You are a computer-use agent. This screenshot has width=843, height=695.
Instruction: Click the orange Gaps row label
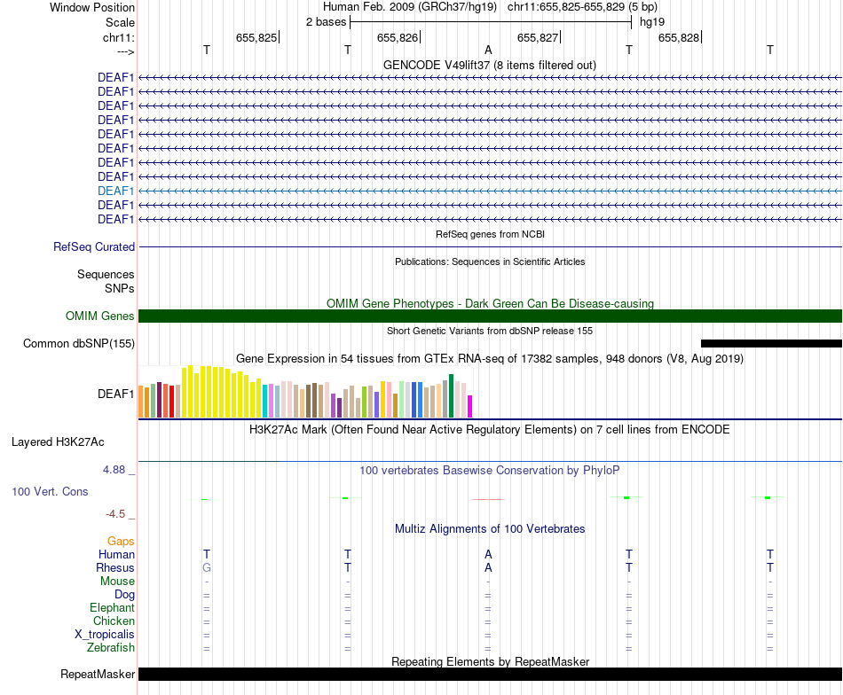click(121, 542)
